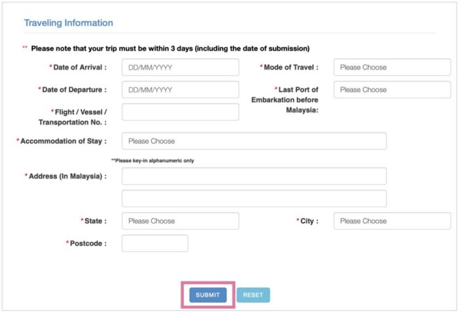Screen dimensions: 460x313
Task: Click the alphanumeric only note text
Action: [152, 161]
